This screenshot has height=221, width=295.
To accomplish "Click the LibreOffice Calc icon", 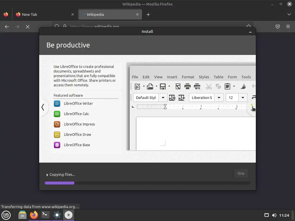I will coord(57,114).
